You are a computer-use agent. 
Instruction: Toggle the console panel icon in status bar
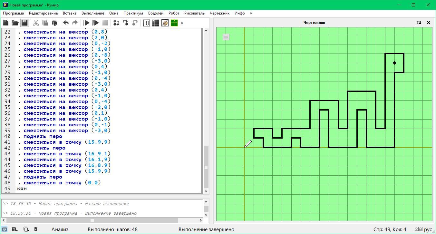pos(5,229)
